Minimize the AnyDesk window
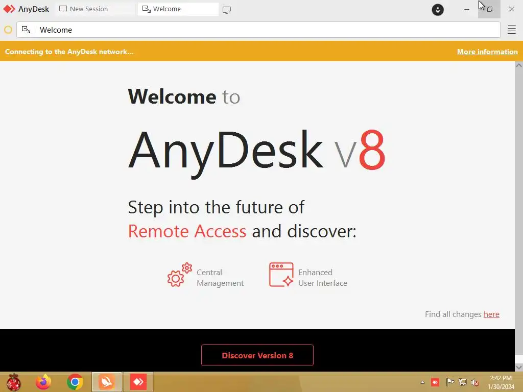The image size is (523, 392). click(x=467, y=9)
